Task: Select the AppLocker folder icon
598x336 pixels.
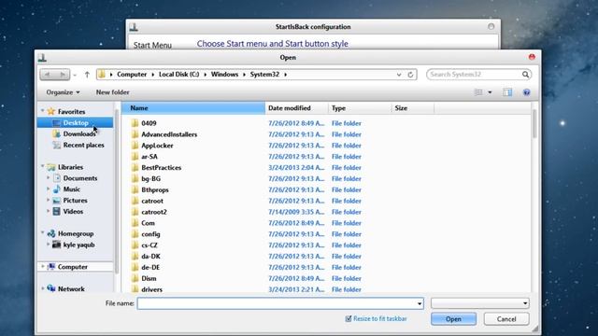Action: tap(135, 146)
